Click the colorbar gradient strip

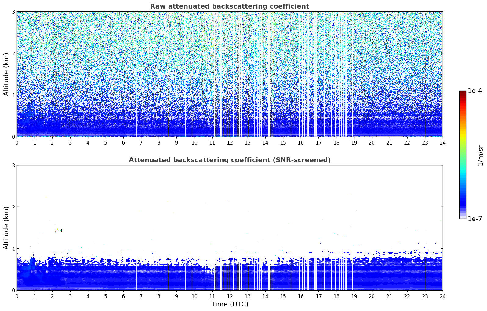[463, 155]
